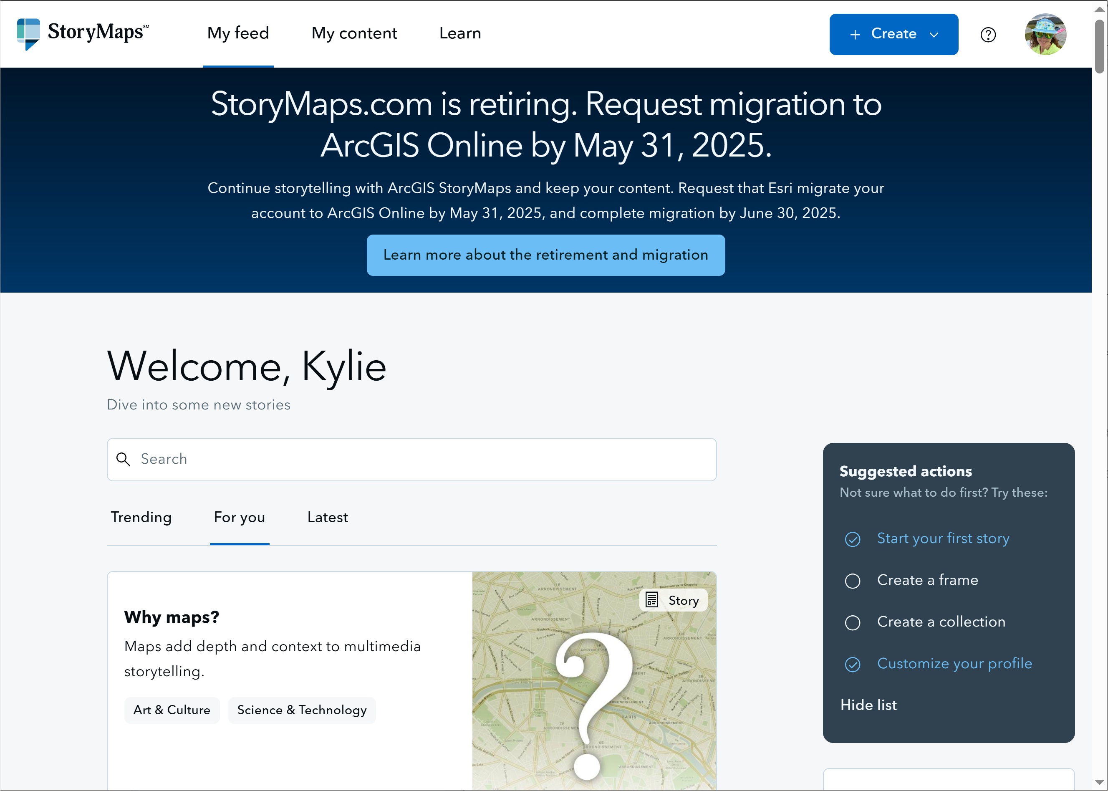Click the Story type badge icon
This screenshot has height=791, width=1108.
click(651, 599)
